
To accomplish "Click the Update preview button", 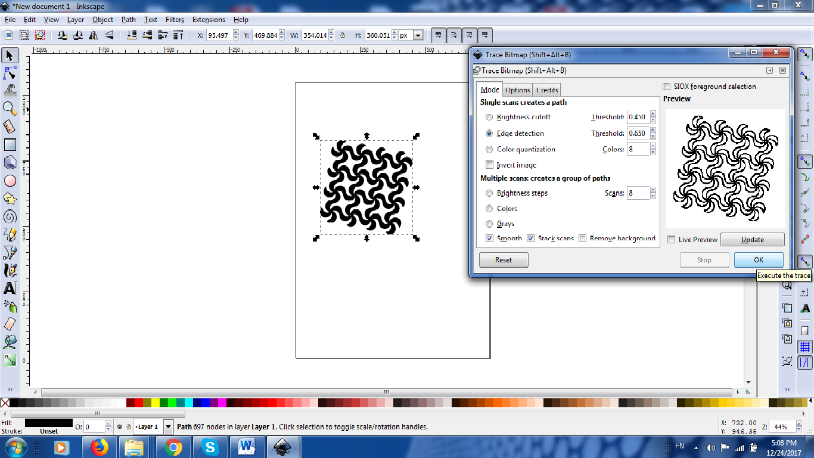I will point(753,240).
